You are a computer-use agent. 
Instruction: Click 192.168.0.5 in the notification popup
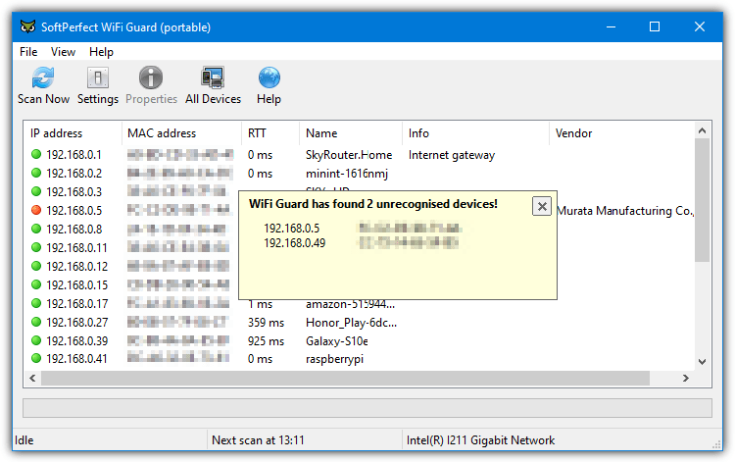pyautogui.click(x=292, y=229)
